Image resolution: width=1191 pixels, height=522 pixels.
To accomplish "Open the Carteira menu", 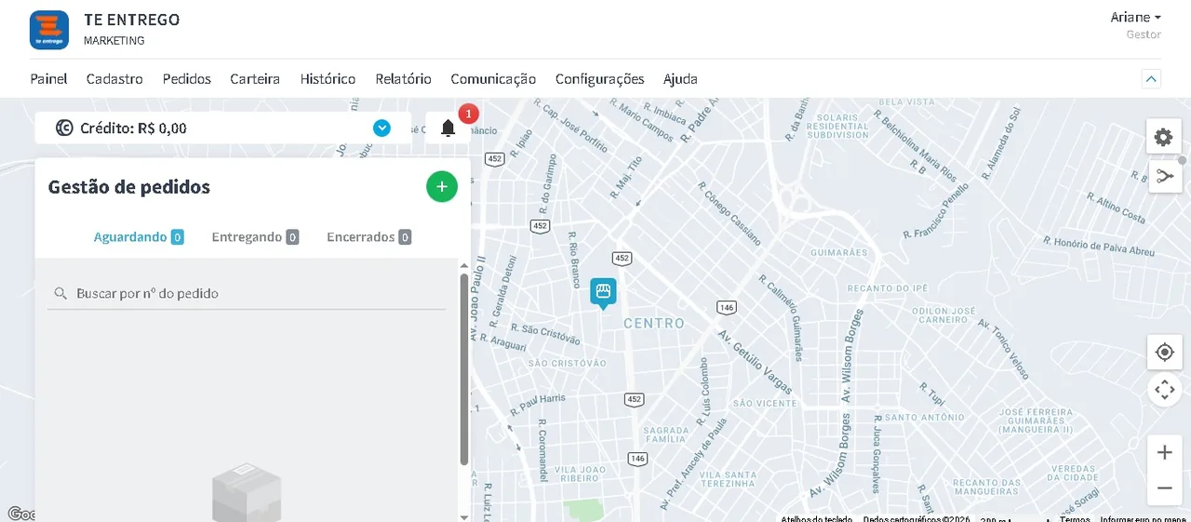I will pyautogui.click(x=255, y=79).
